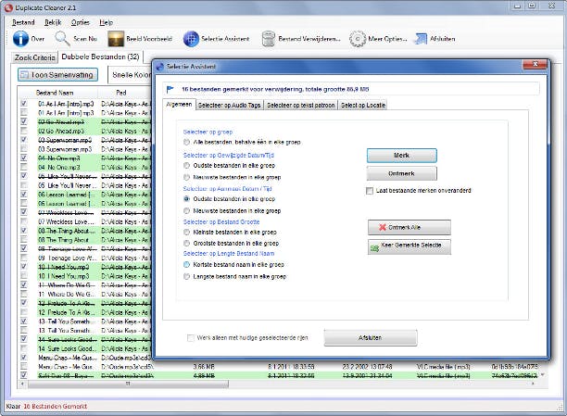567x416 pixels.
Task: Check the unmarked 03 Superwoman.mp3 row
Action: (23, 148)
